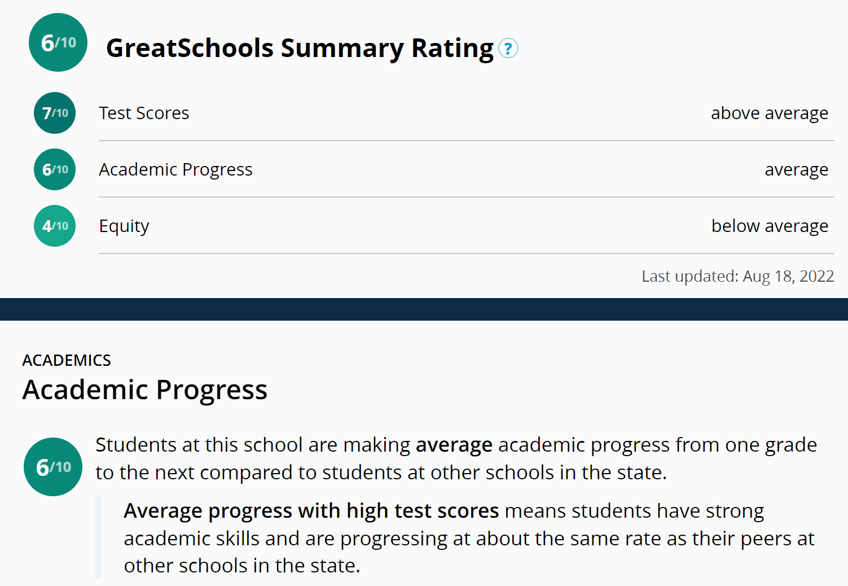Open the Academic Progress row in summary list
This screenshot has height=586, width=848.
[175, 169]
